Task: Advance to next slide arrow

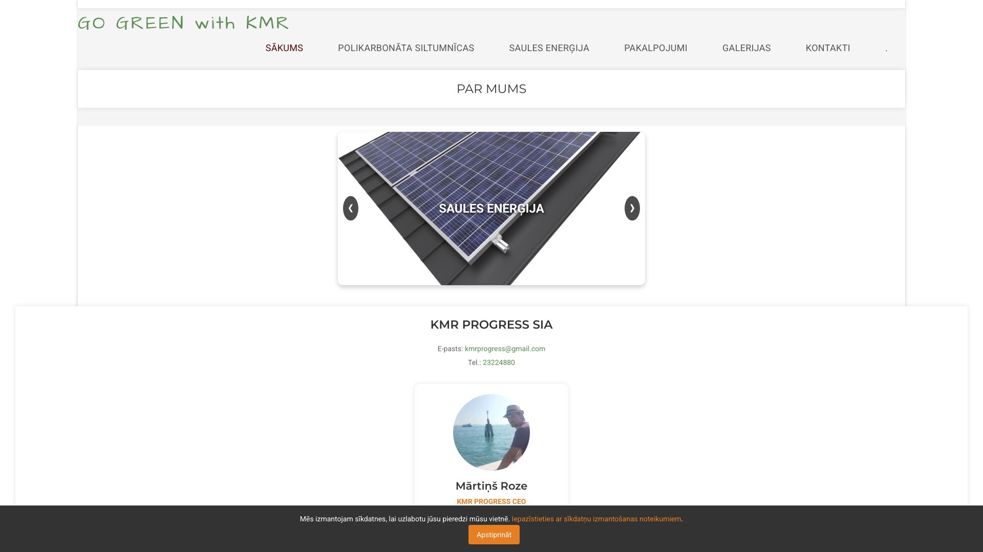Action: [632, 209]
